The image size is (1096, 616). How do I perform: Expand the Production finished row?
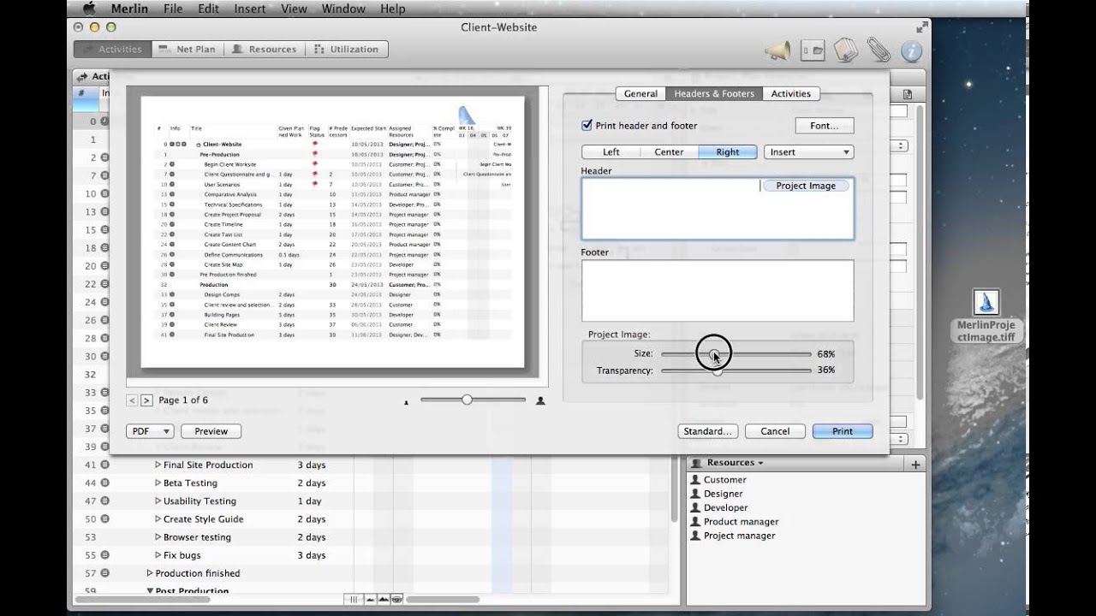pos(150,573)
